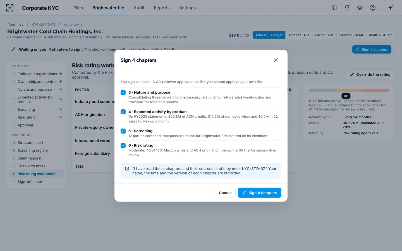Open the layout panel icon in header
Screen dimensions: 402x251
pyautogui.click(x=334, y=8)
